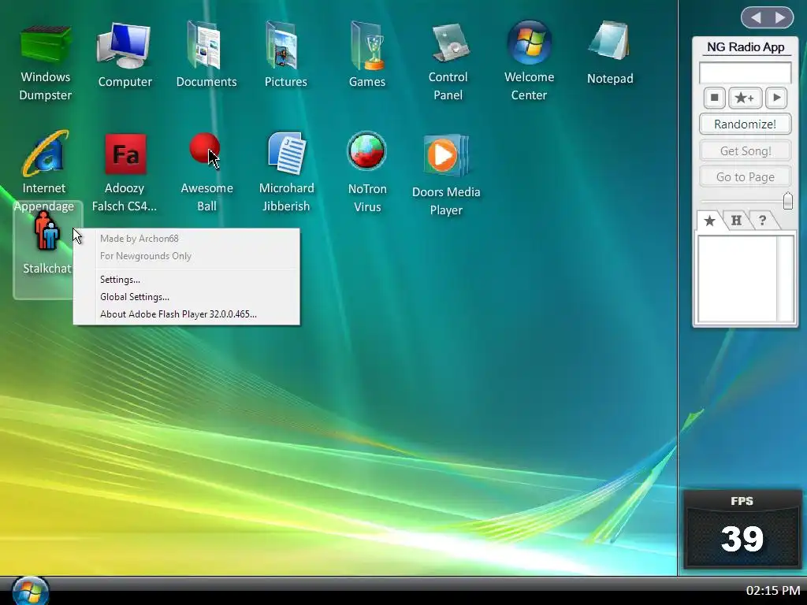Click the Go to Page button
The width and height of the screenshot is (807, 605).
pos(746,177)
